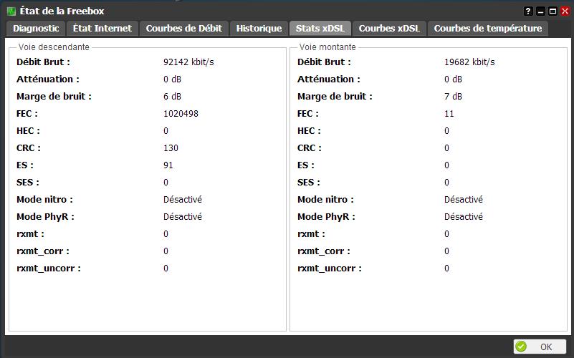The width and height of the screenshot is (574, 358).
Task: Open the Diagnostic tab
Action: [x=36, y=29]
